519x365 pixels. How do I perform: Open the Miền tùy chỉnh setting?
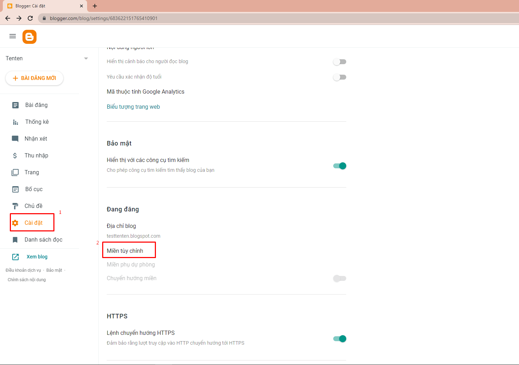point(125,251)
